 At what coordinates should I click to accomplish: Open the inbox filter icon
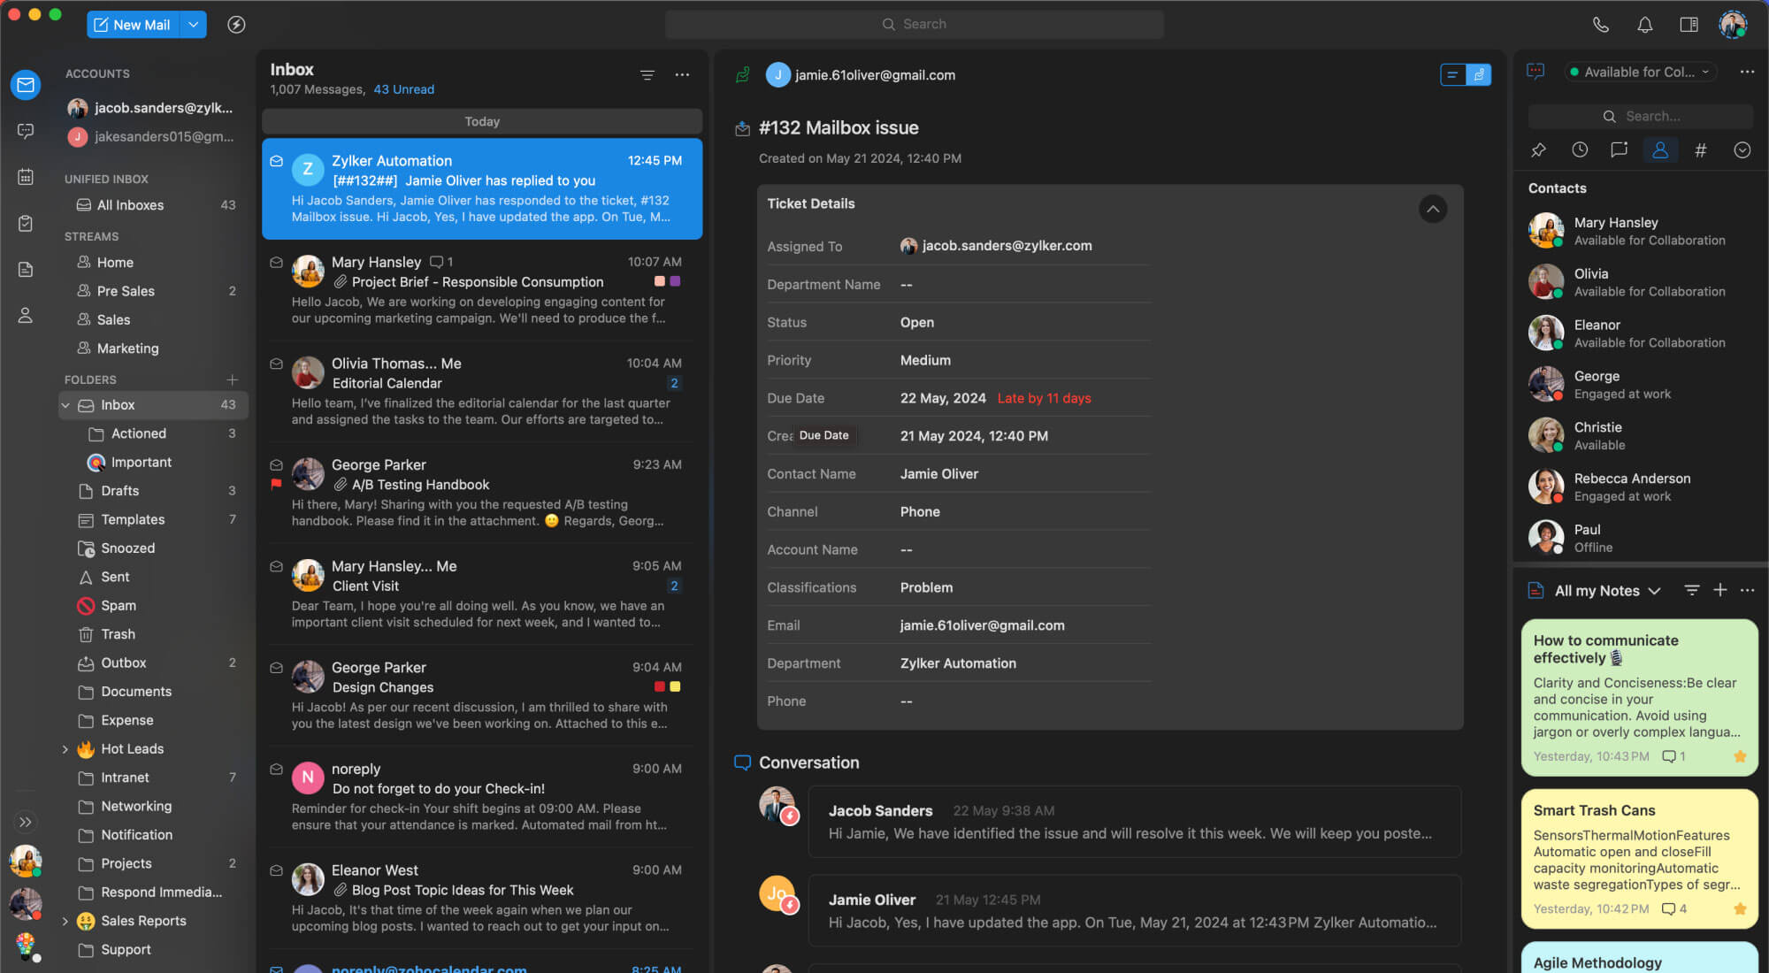coord(647,75)
